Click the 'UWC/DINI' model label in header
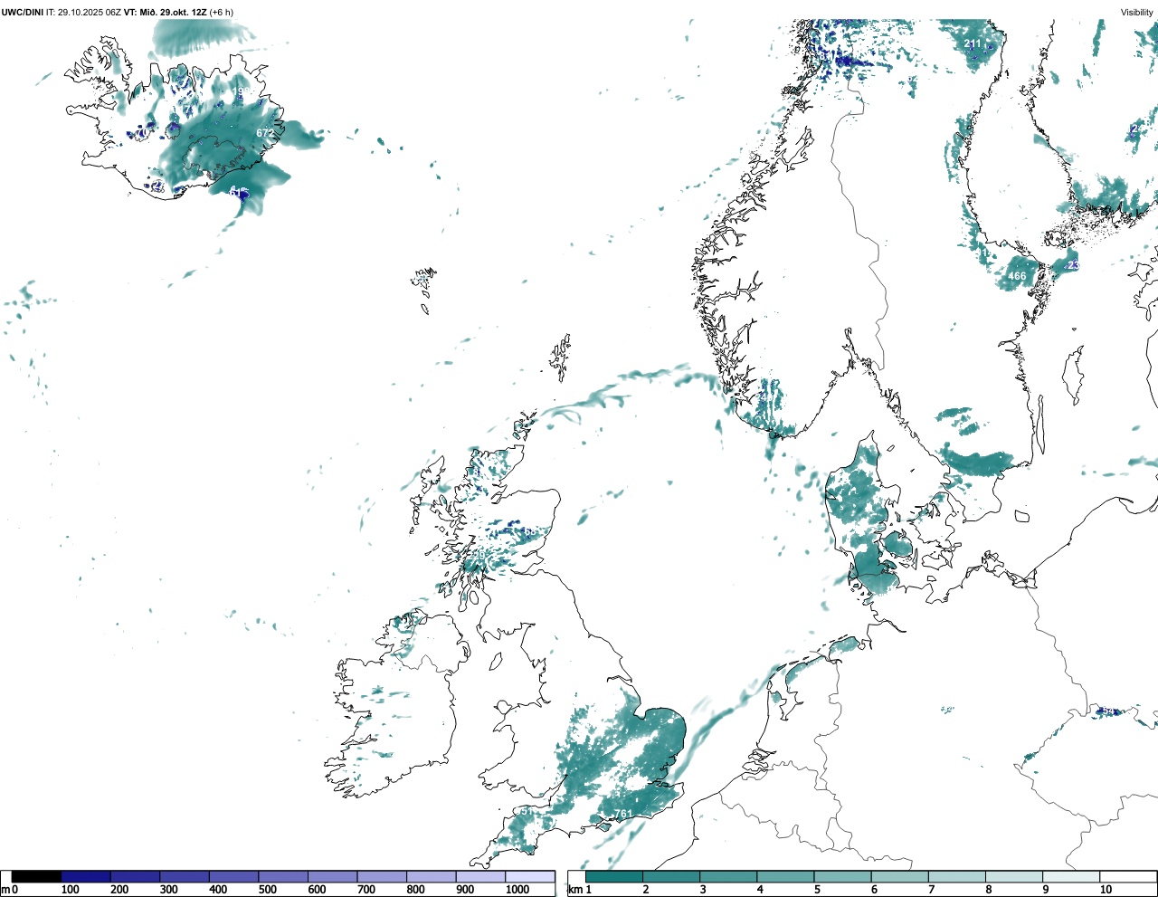Image resolution: width=1158 pixels, height=897 pixels. pos(22,12)
